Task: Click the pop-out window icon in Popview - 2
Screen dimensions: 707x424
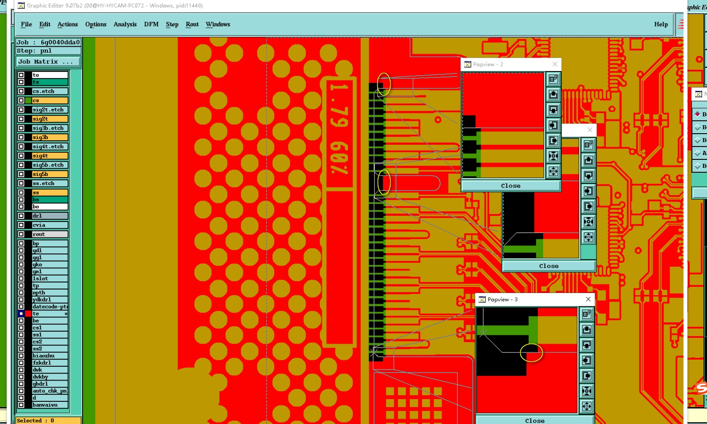Action: 553,79
